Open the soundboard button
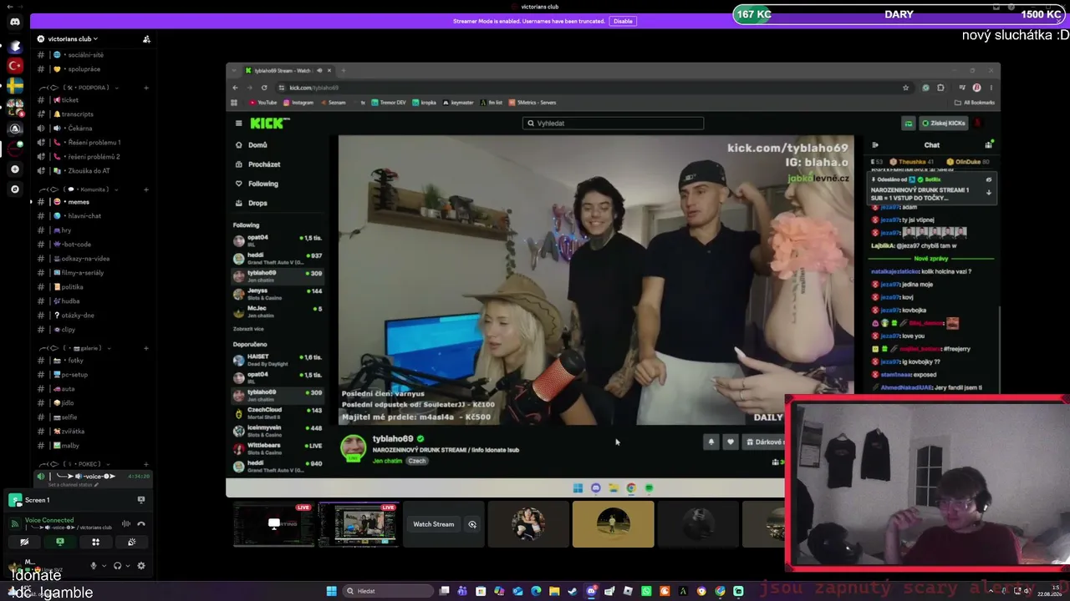1070x601 pixels. click(x=132, y=543)
